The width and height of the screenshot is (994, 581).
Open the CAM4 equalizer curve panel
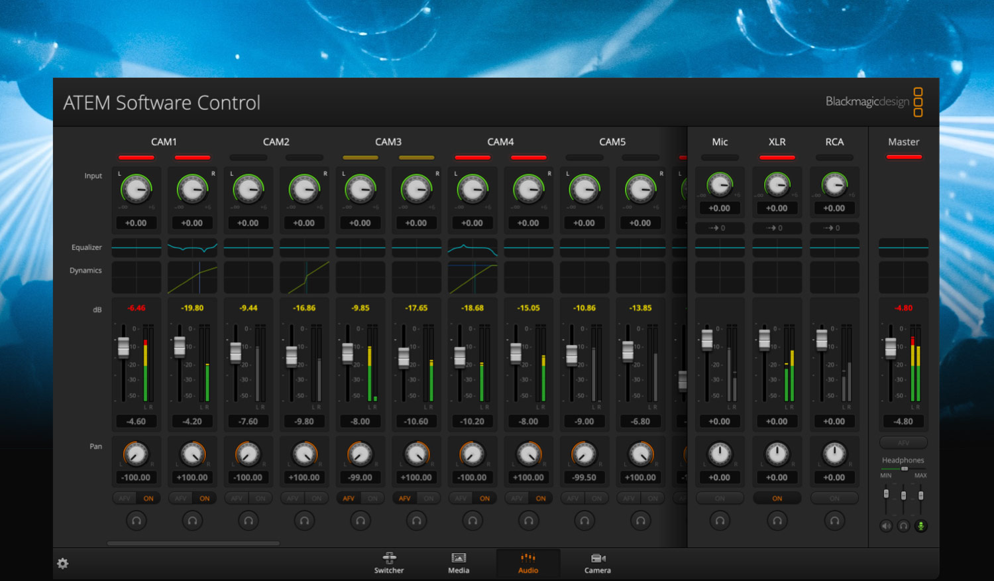[x=472, y=249]
